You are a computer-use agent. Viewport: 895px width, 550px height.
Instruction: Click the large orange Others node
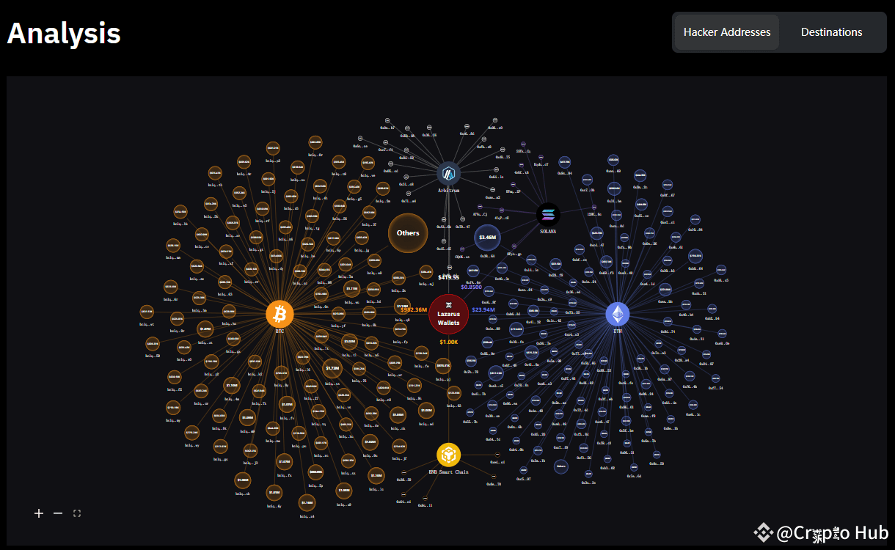coord(408,233)
